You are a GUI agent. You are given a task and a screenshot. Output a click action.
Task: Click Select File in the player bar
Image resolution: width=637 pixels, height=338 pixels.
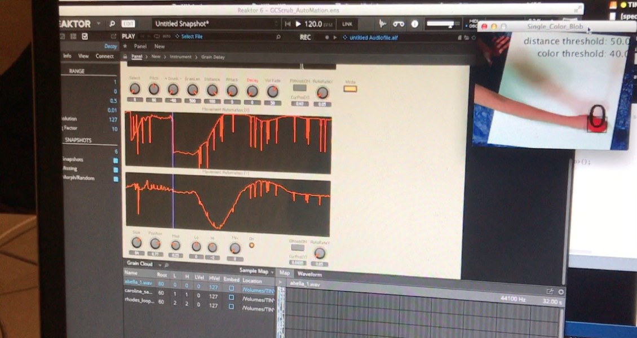click(192, 37)
